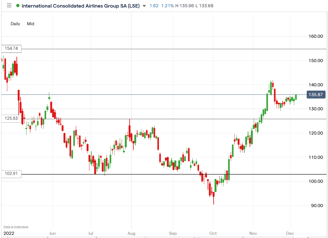The height and width of the screenshot is (238, 328).
Task: Click the 2022 year label
Action: click(x=9, y=233)
